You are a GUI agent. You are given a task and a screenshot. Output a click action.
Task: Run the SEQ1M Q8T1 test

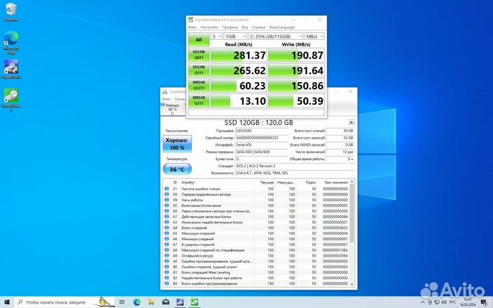coord(199,55)
